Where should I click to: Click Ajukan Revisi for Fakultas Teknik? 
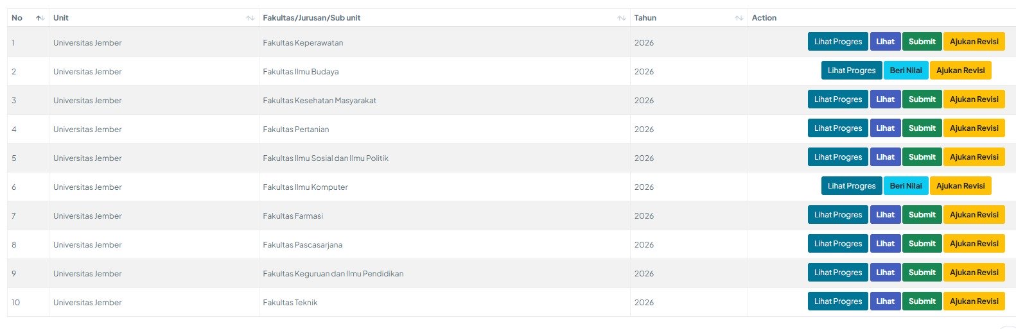[x=974, y=301]
